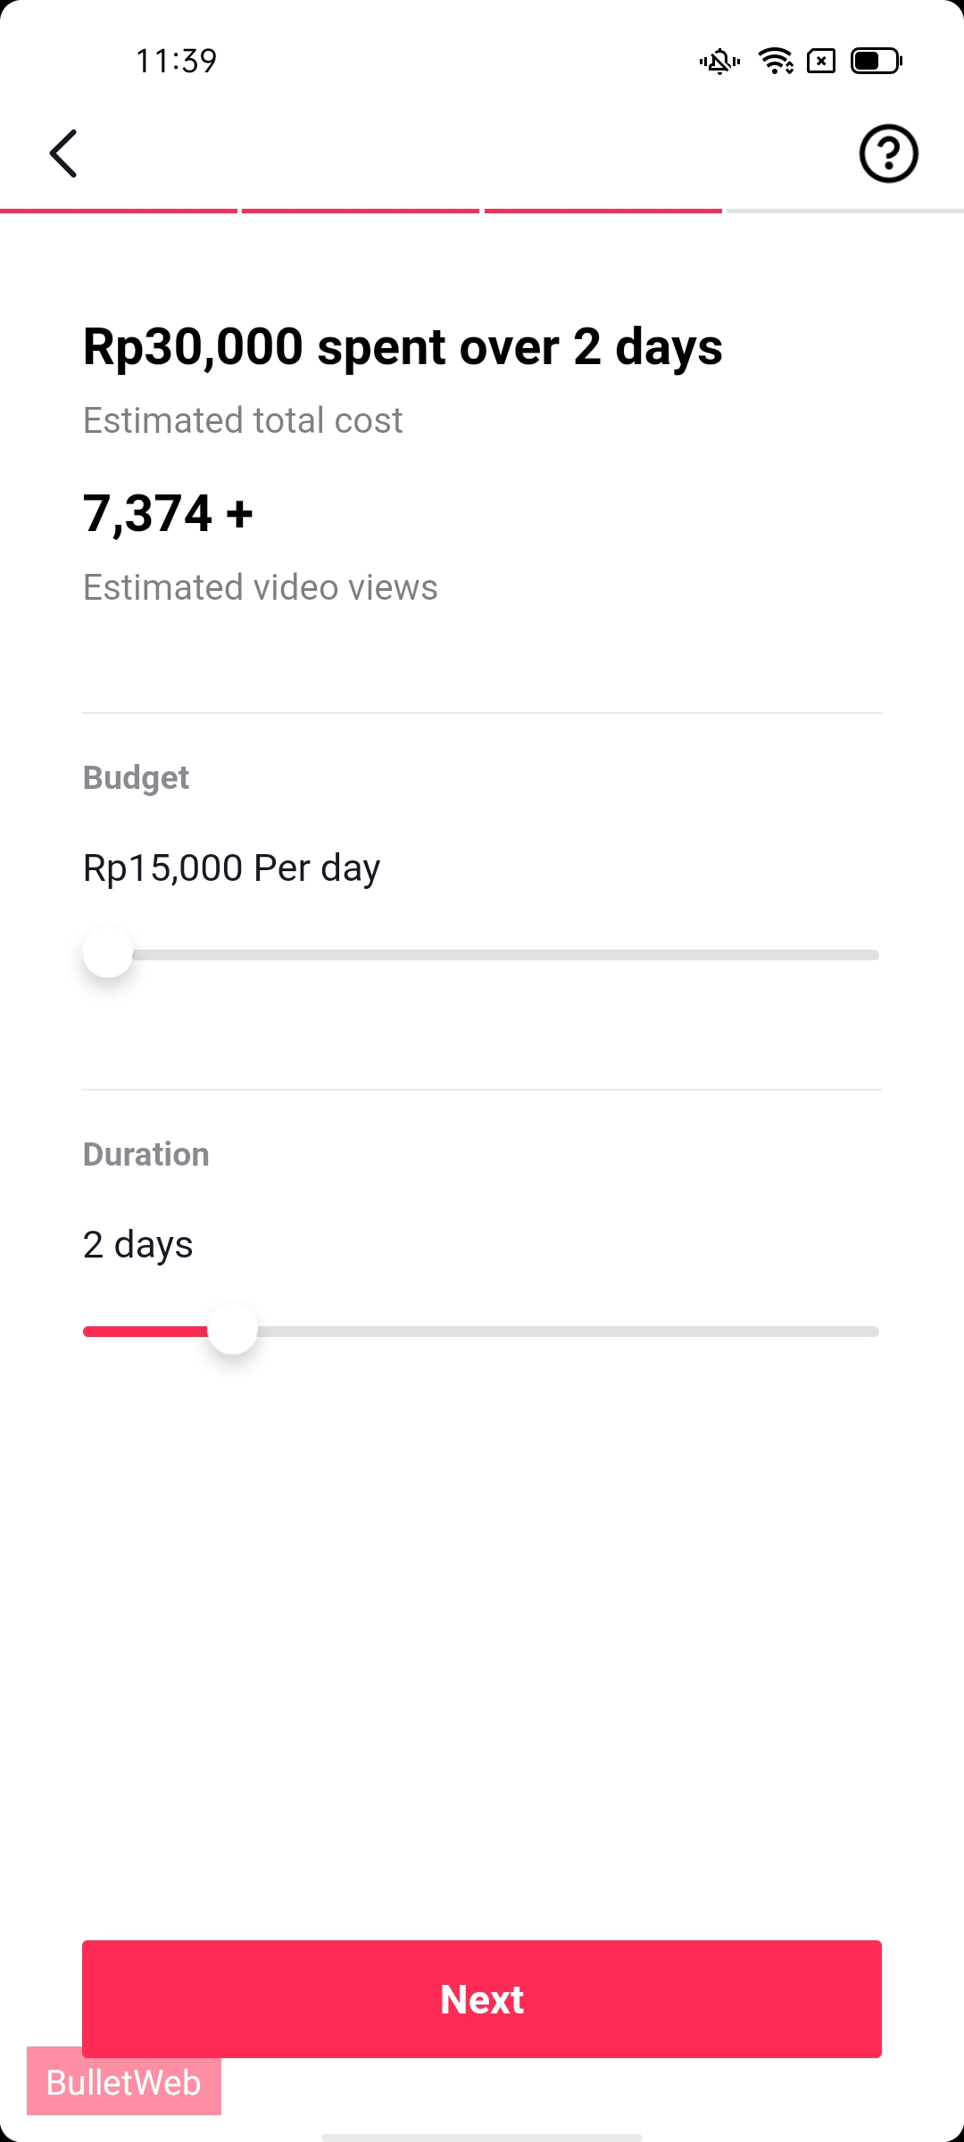Tap the BulletWeb watermark label

(124, 2083)
